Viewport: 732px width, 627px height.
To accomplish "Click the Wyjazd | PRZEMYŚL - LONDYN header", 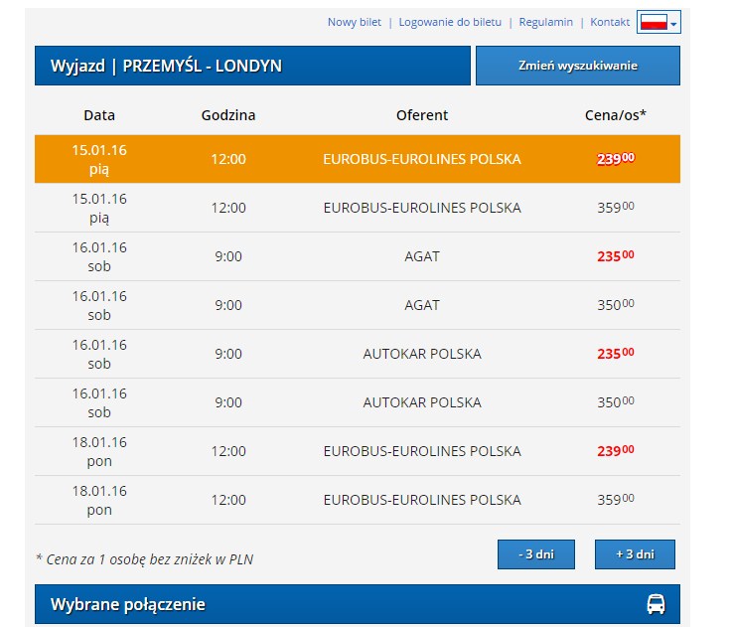I will pos(252,66).
